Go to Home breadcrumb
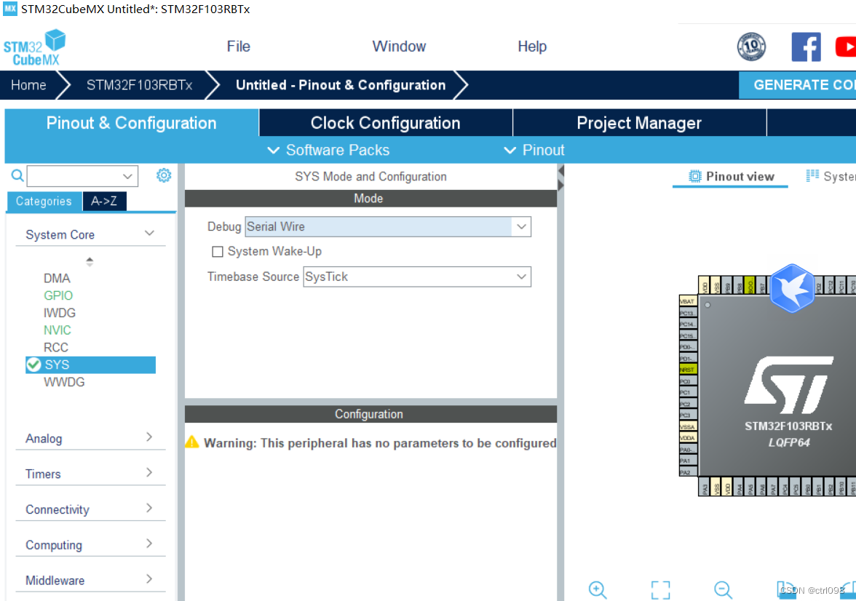This screenshot has height=601, width=856. [x=28, y=85]
